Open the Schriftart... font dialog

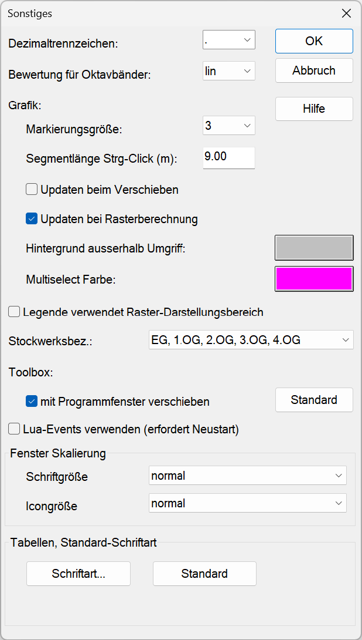[x=78, y=574]
